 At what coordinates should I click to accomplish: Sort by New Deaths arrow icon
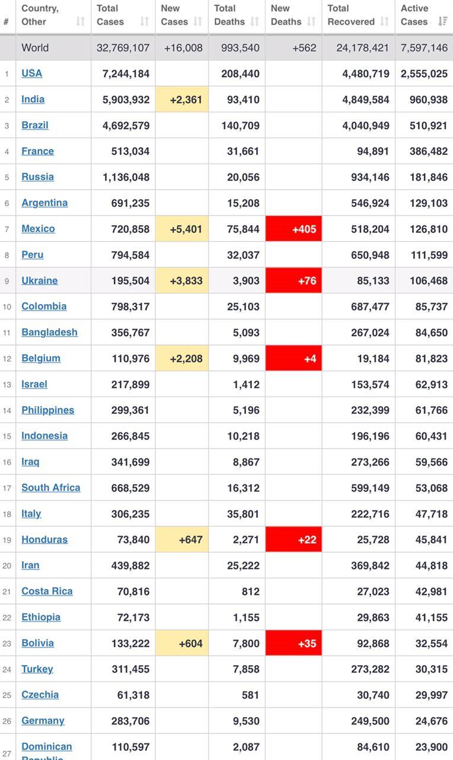tap(311, 22)
